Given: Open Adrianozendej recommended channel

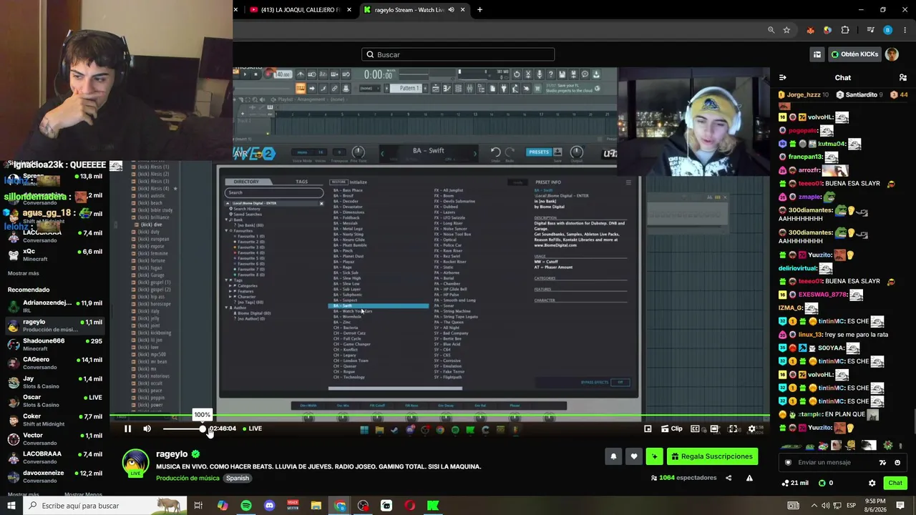Looking at the screenshot, I should pos(54,306).
